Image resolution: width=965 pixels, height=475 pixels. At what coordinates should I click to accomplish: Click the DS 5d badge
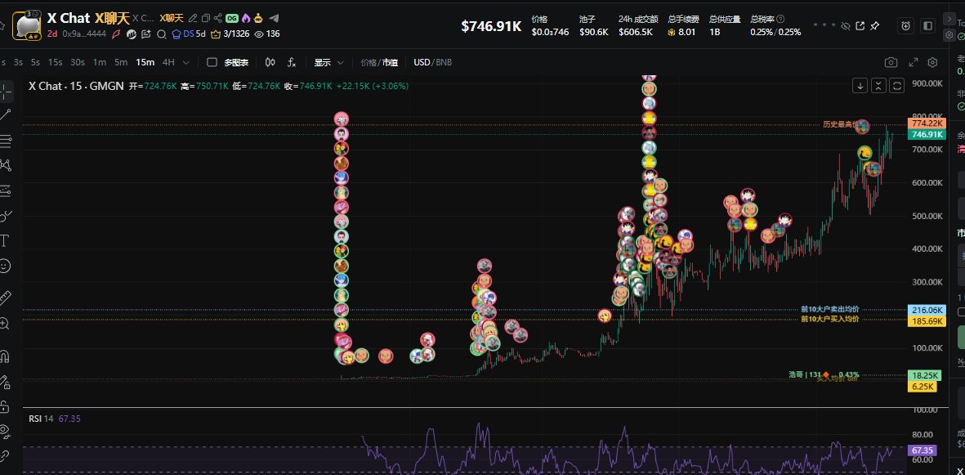pos(188,34)
